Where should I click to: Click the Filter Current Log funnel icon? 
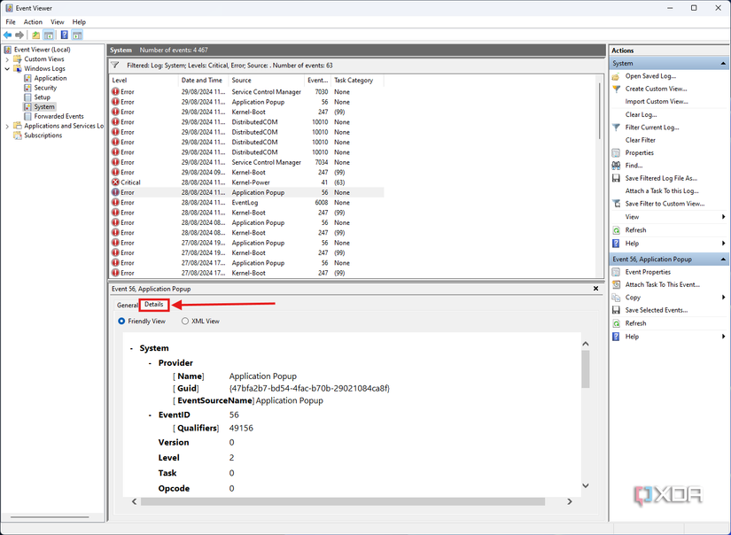(x=617, y=128)
